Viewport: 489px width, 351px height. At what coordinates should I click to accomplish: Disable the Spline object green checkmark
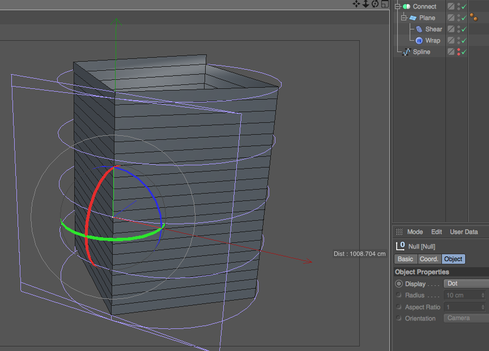(464, 52)
